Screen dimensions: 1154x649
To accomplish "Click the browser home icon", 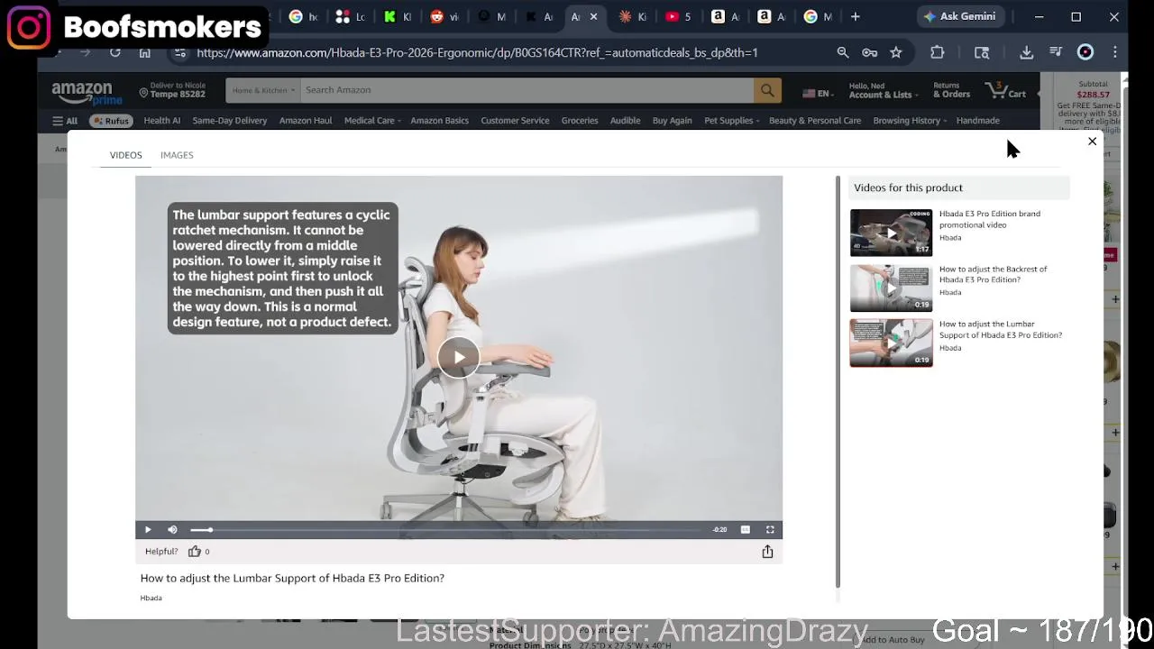I will (x=144, y=53).
